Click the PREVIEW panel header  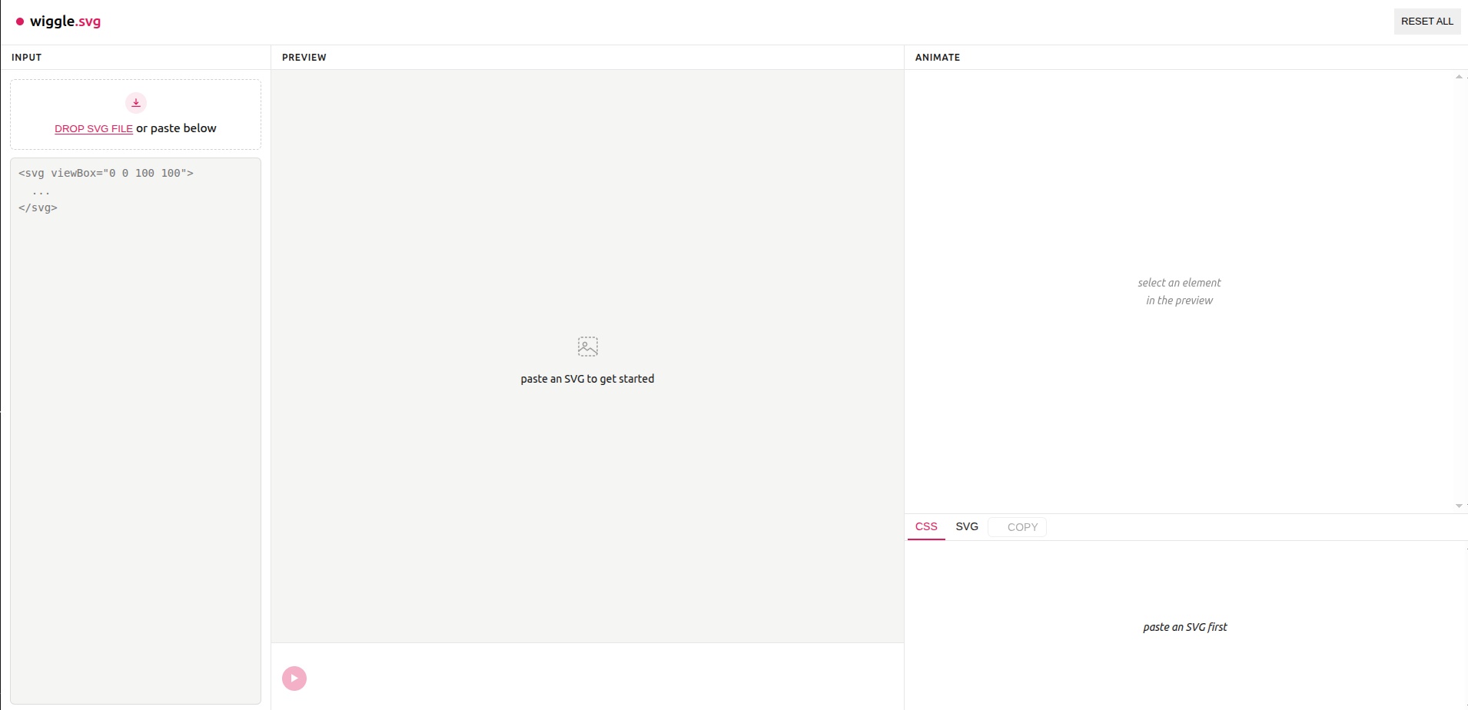tap(304, 58)
